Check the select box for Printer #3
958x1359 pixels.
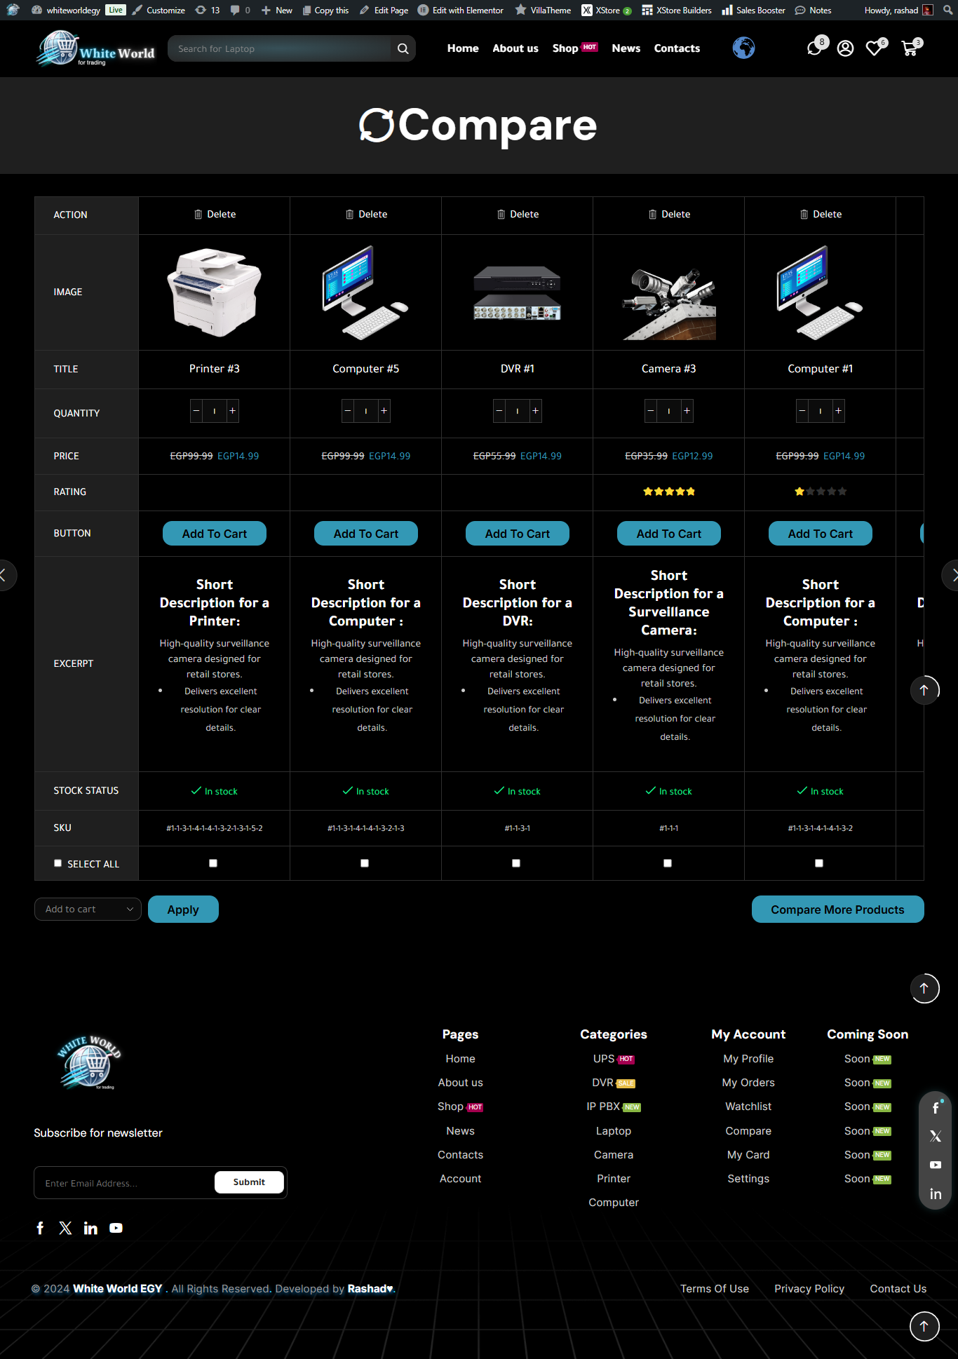(x=213, y=863)
